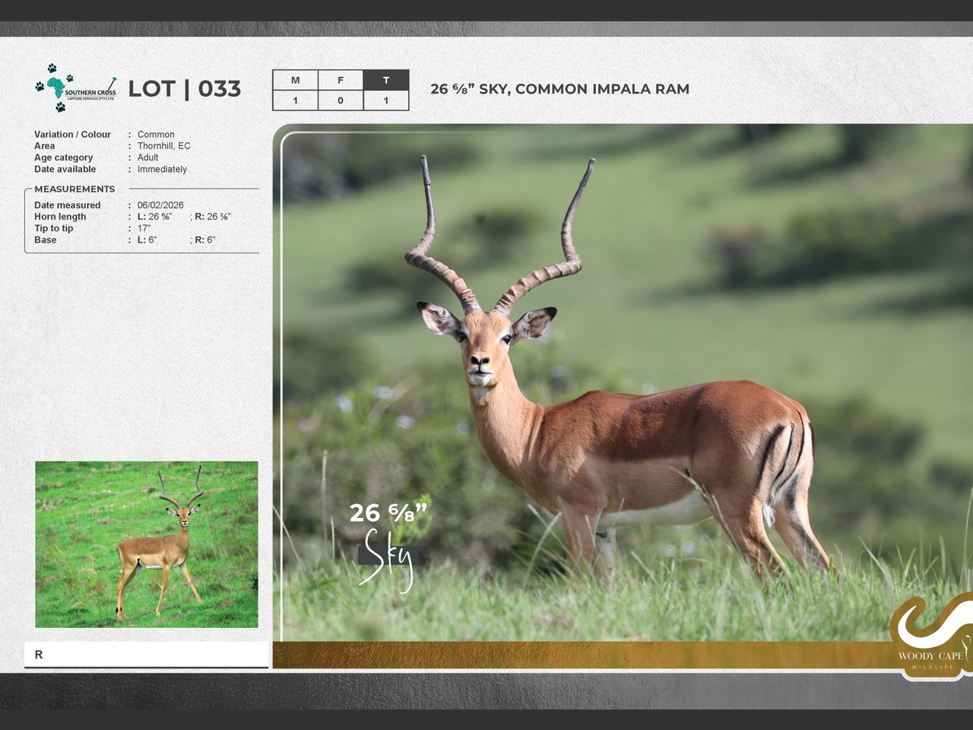Click the Immediately date available value
Image resolution: width=973 pixels, height=730 pixels.
coord(162,170)
